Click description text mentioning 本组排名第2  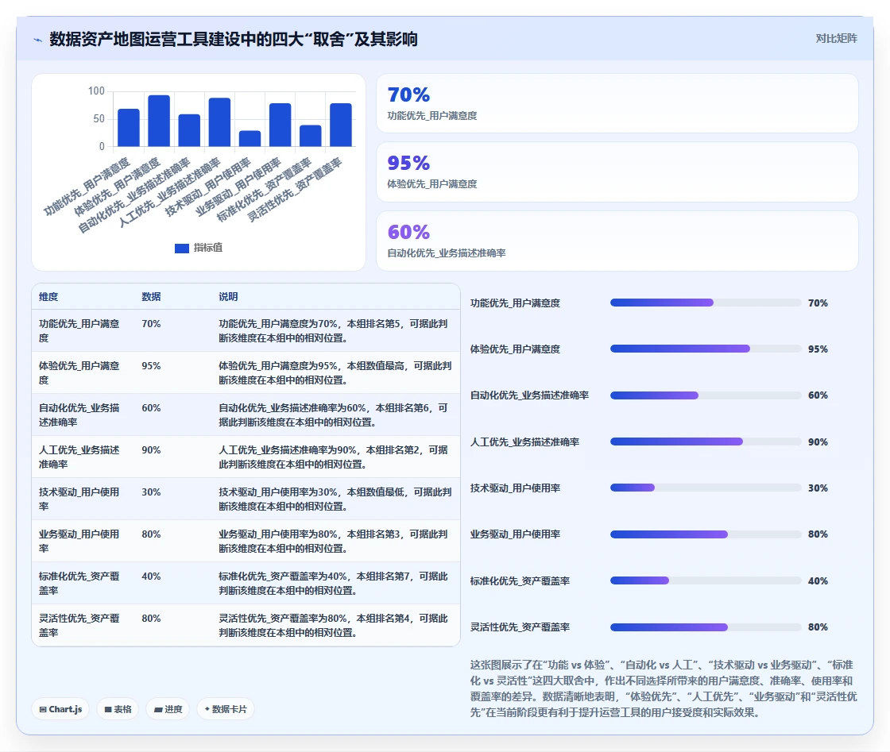tap(334, 457)
